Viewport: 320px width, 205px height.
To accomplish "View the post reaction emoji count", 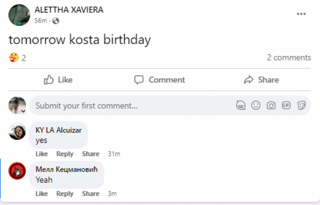I will click(17, 58).
